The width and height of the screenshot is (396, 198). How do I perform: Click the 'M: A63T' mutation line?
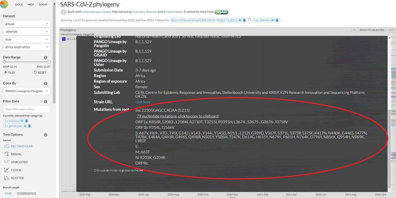tap(143, 152)
